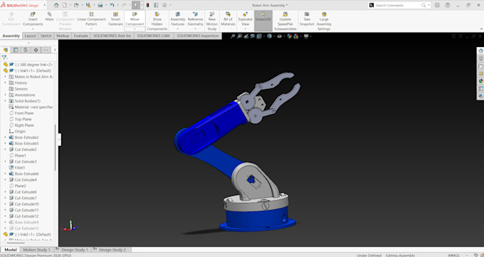484x257 pixels.
Task: Open the SOLIDWORKS Add-Ins tab
Action: tap(112, 36)
